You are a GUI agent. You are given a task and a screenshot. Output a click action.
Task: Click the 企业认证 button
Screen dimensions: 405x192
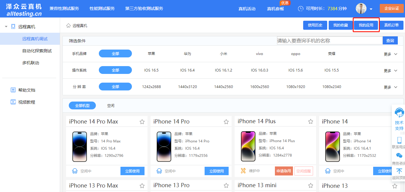(x=391, y=8)
